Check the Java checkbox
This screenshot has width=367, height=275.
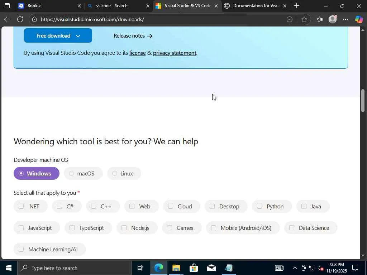click(x=304, y=206)
